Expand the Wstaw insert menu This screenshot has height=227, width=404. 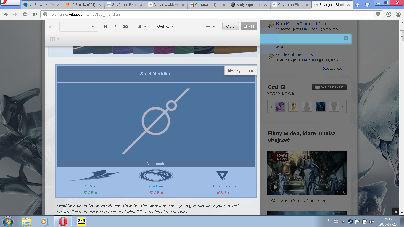coord(165,27)
